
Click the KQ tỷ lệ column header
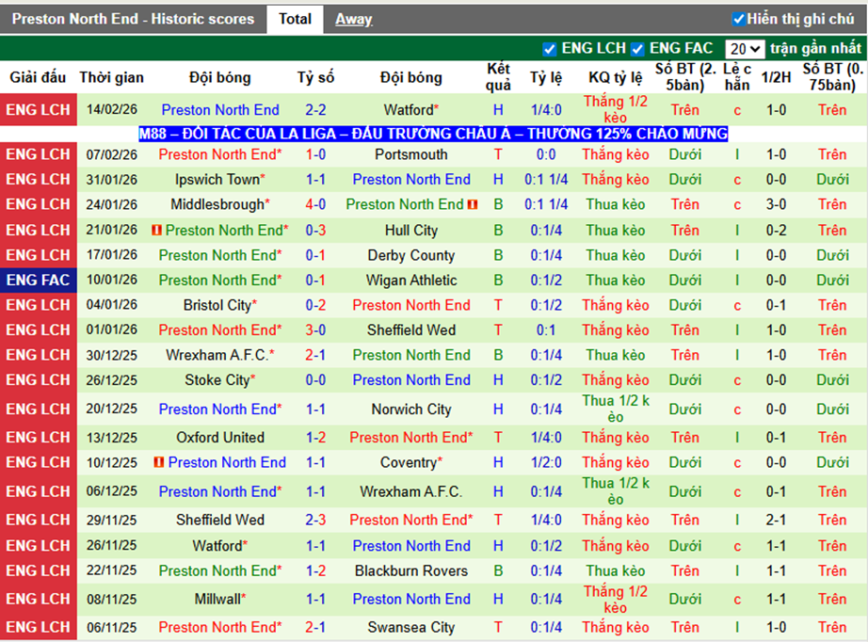[x=616, y=77]
